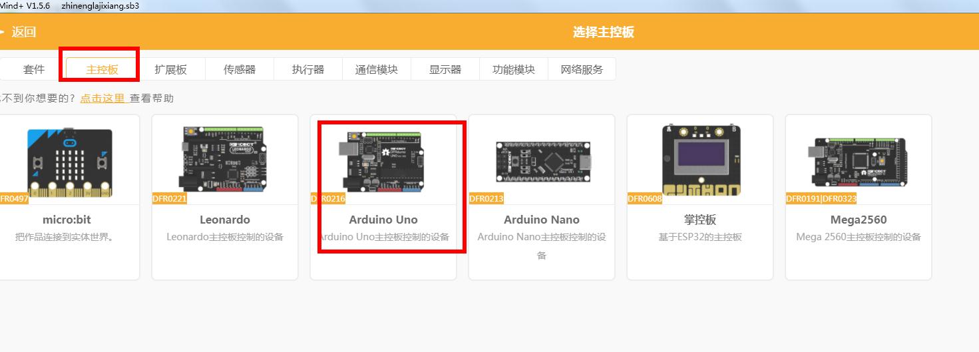
Task: Click the 选择主控板 header title
Action: 604,32
